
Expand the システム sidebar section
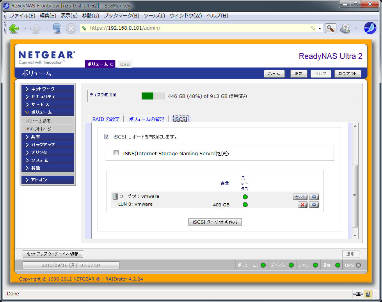coord(48,160)
